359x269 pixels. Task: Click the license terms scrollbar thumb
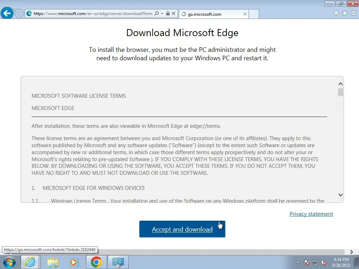click(340, 92)
